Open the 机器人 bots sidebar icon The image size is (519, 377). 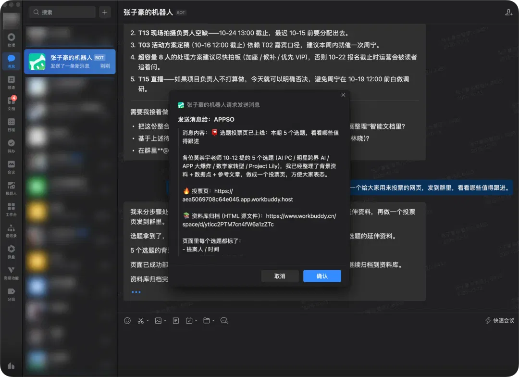coord(11,188)
